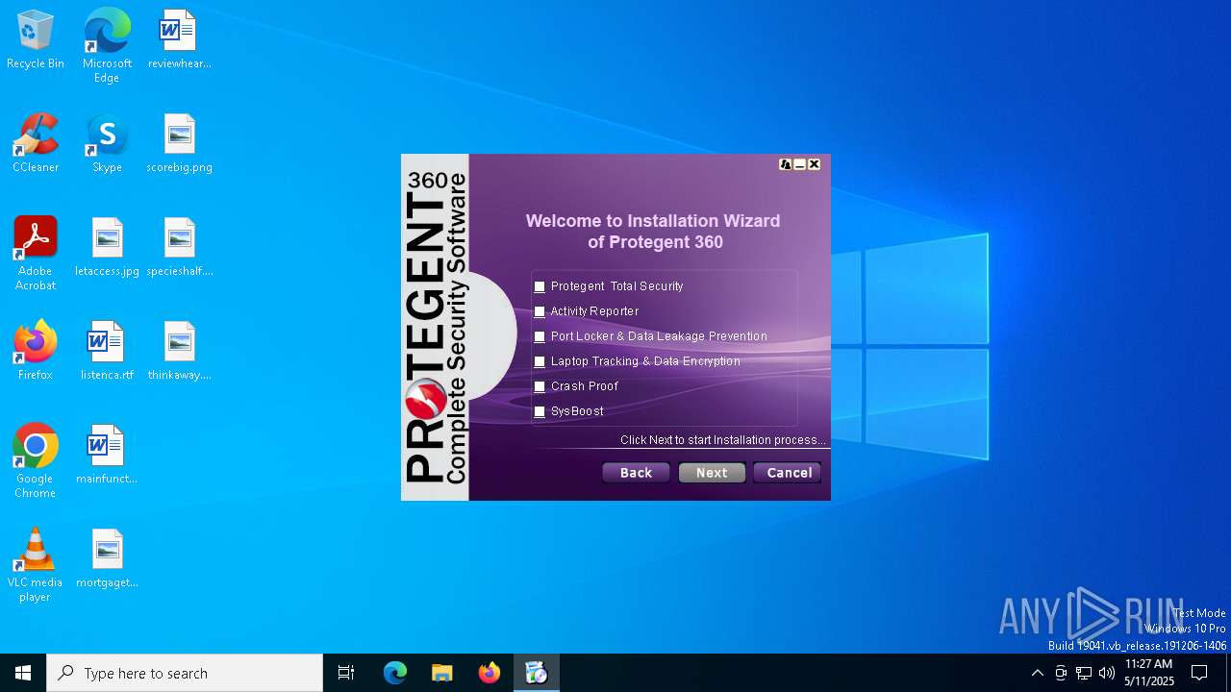1231x692 pixels.
Task: Select scorebig.png file icon
Action: pos(179,144)
